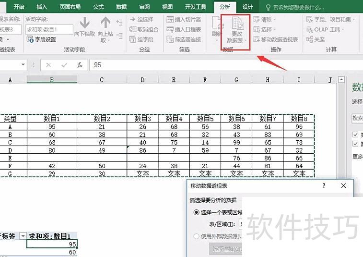Click 插入日程表 (Insert Timeline)
363x257 pixels.
pyautogui.click(x=184, y=29)
